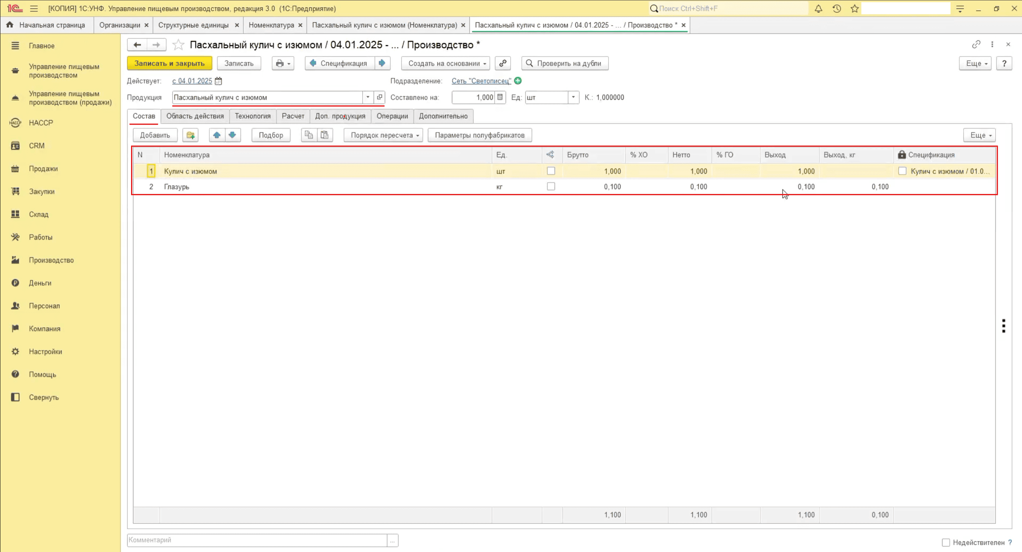
Task: Expand the Ед. unit dropdown
Action: [x=573, y=97]
